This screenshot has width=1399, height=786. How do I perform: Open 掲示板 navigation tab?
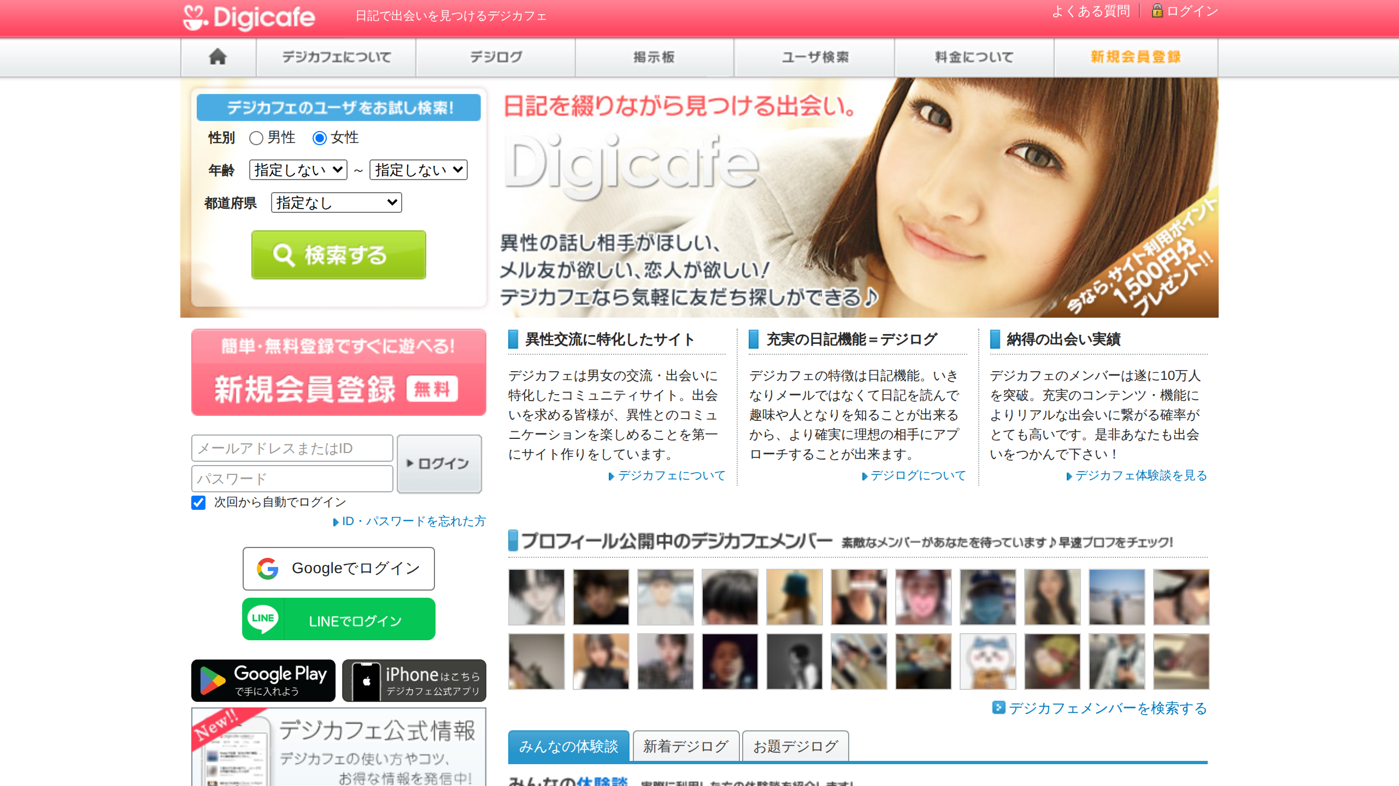click(654, 57)
